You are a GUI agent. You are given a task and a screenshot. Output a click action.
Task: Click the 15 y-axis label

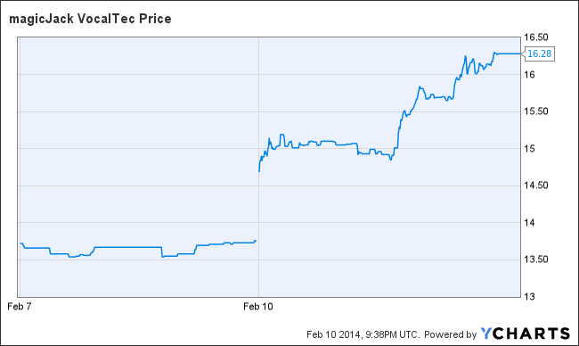(x=529, y=149)
